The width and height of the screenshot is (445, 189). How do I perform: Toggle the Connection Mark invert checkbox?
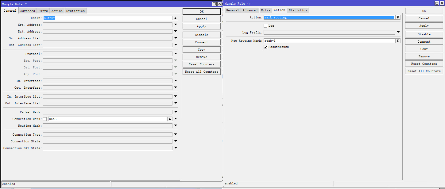tap(45, 119)
